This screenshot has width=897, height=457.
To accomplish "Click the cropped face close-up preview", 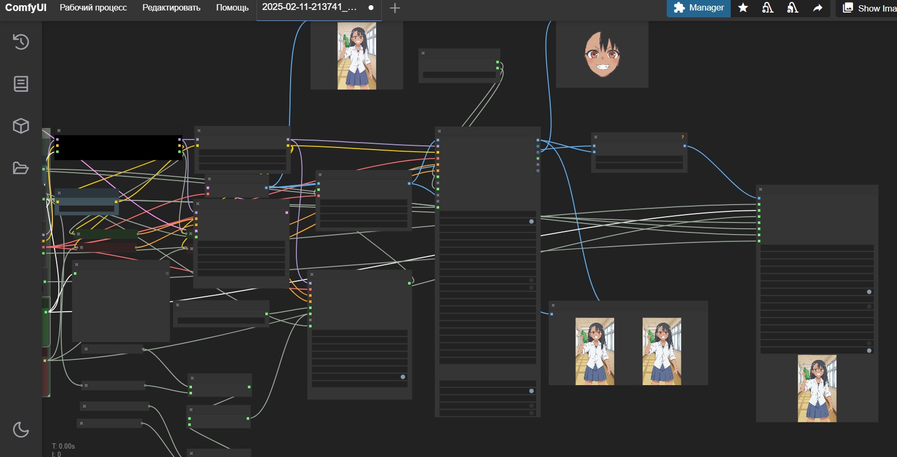I will click(602, 54).
